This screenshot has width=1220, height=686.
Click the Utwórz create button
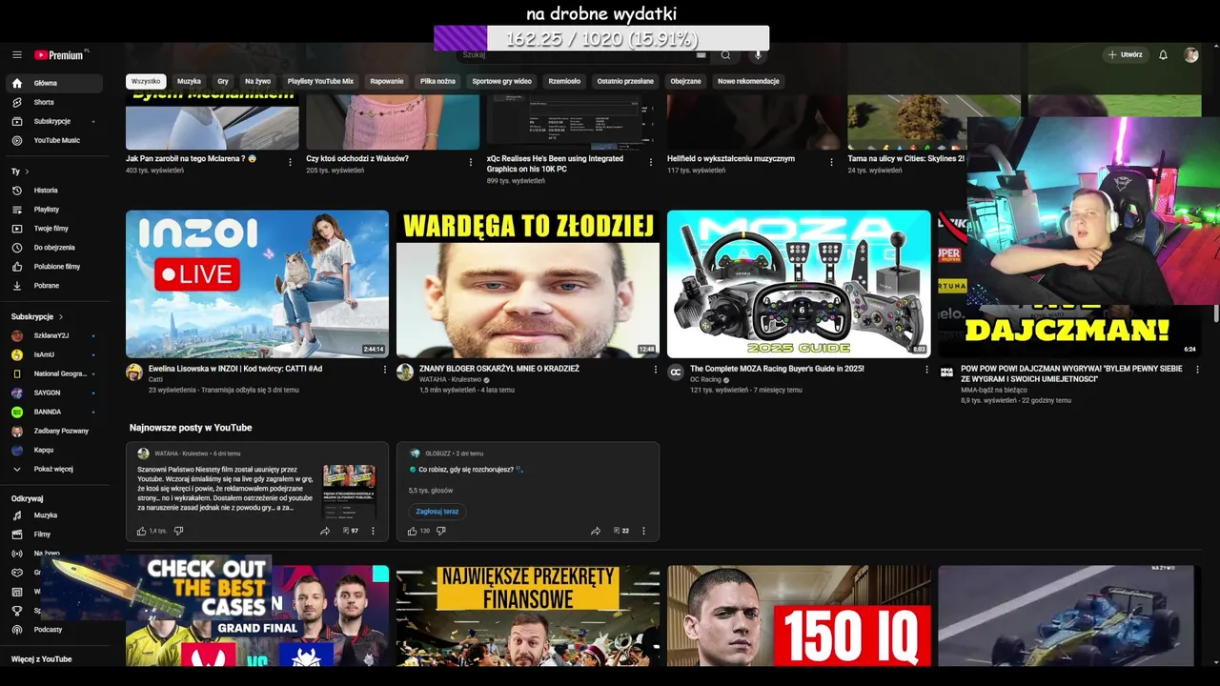[x=1125, y=55]
